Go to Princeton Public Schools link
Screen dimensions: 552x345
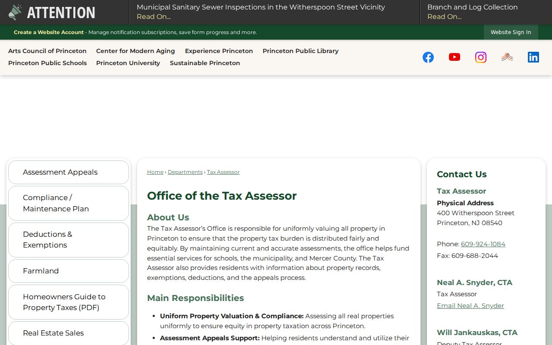point(47,63)
